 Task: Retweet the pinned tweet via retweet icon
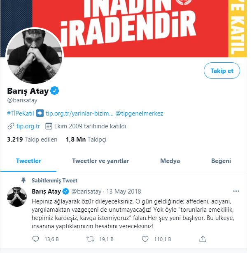90,239
